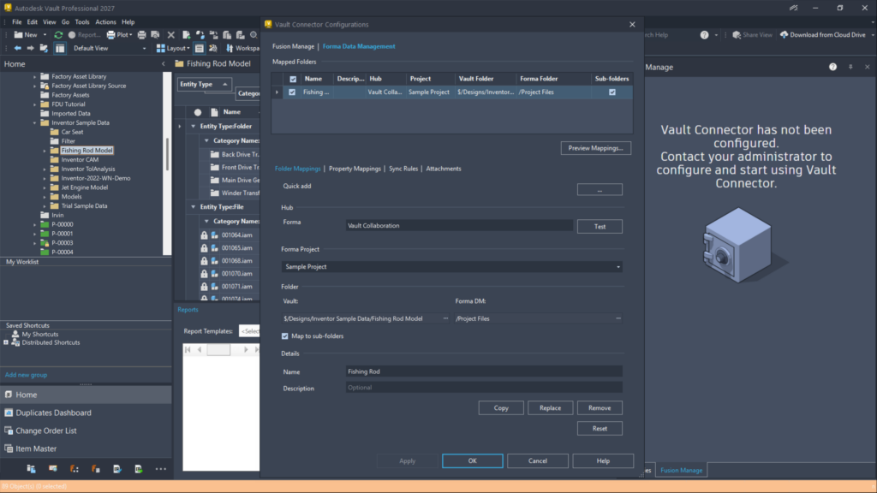Toggle the select-all checkbox in Mapped Folders header

point(293,79)
